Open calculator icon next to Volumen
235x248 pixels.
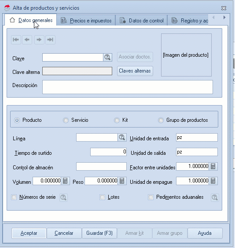[x=65, y=181]
